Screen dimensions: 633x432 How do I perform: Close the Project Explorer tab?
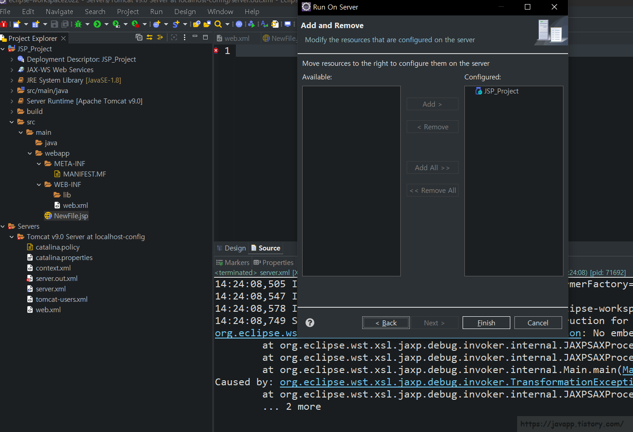coord(64,39)
